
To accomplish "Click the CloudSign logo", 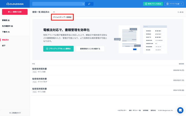I will [15, 4].
